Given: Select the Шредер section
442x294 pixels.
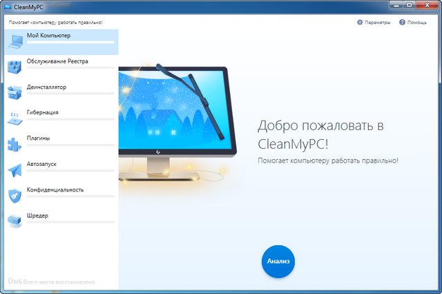Looking at the screenshot, I should coord(61,222).
